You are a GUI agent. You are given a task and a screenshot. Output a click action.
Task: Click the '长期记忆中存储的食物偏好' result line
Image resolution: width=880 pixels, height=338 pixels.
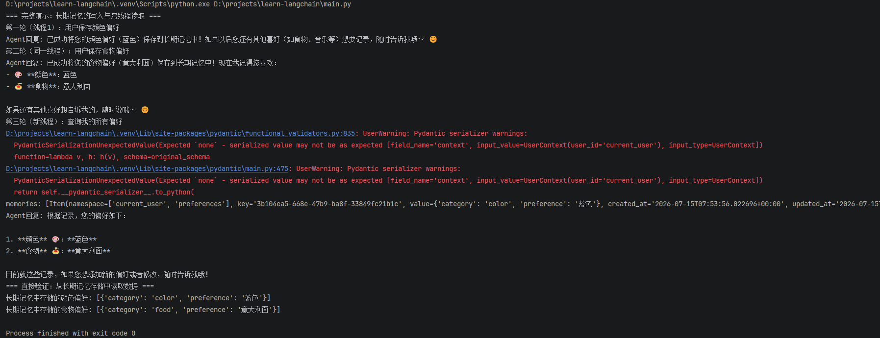143,310
